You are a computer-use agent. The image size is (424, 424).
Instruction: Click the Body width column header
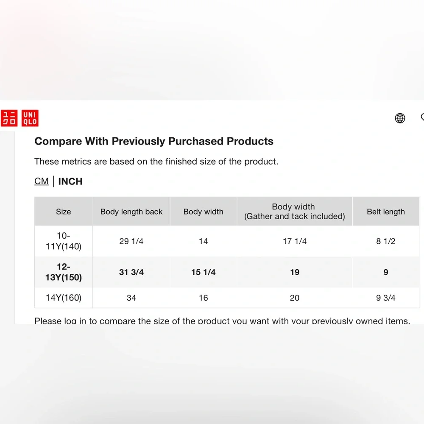click(x=204, y=212)
